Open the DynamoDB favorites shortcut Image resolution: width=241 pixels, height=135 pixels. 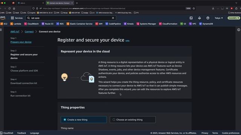(206, 24)
